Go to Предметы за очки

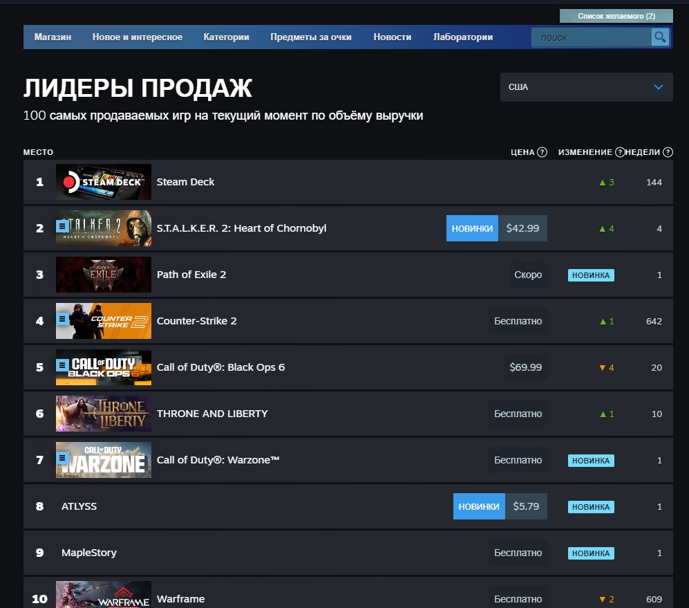point(311,37)
